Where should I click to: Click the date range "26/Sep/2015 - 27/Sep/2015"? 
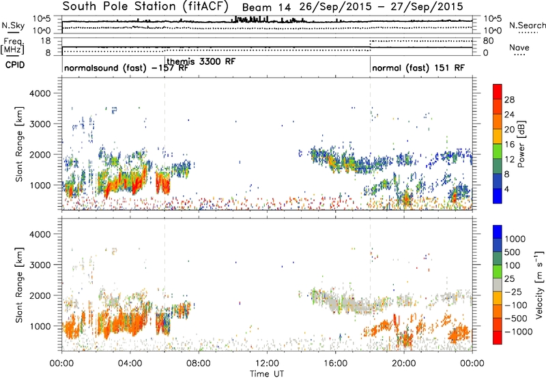tap(383, 7)
